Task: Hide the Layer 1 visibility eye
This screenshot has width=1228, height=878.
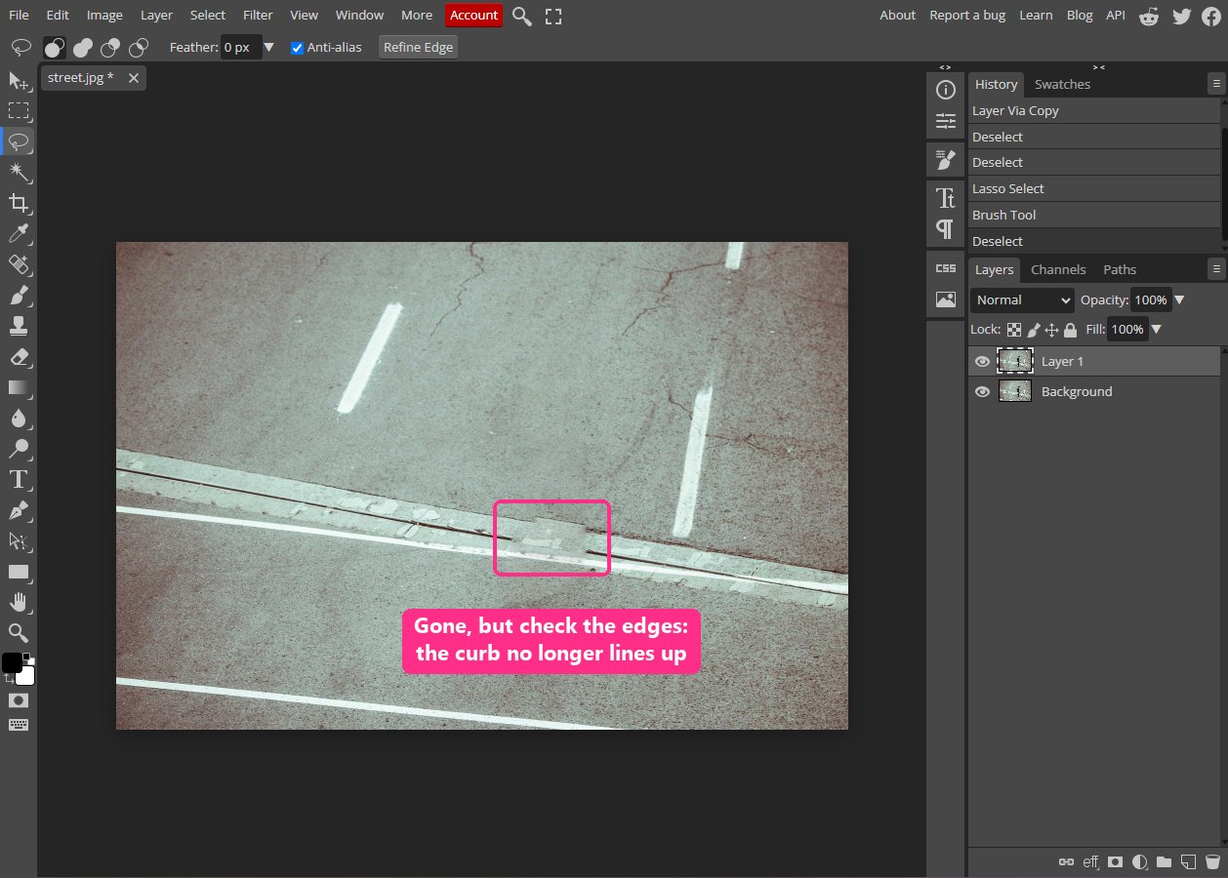Action: click(x=982, y=361)
